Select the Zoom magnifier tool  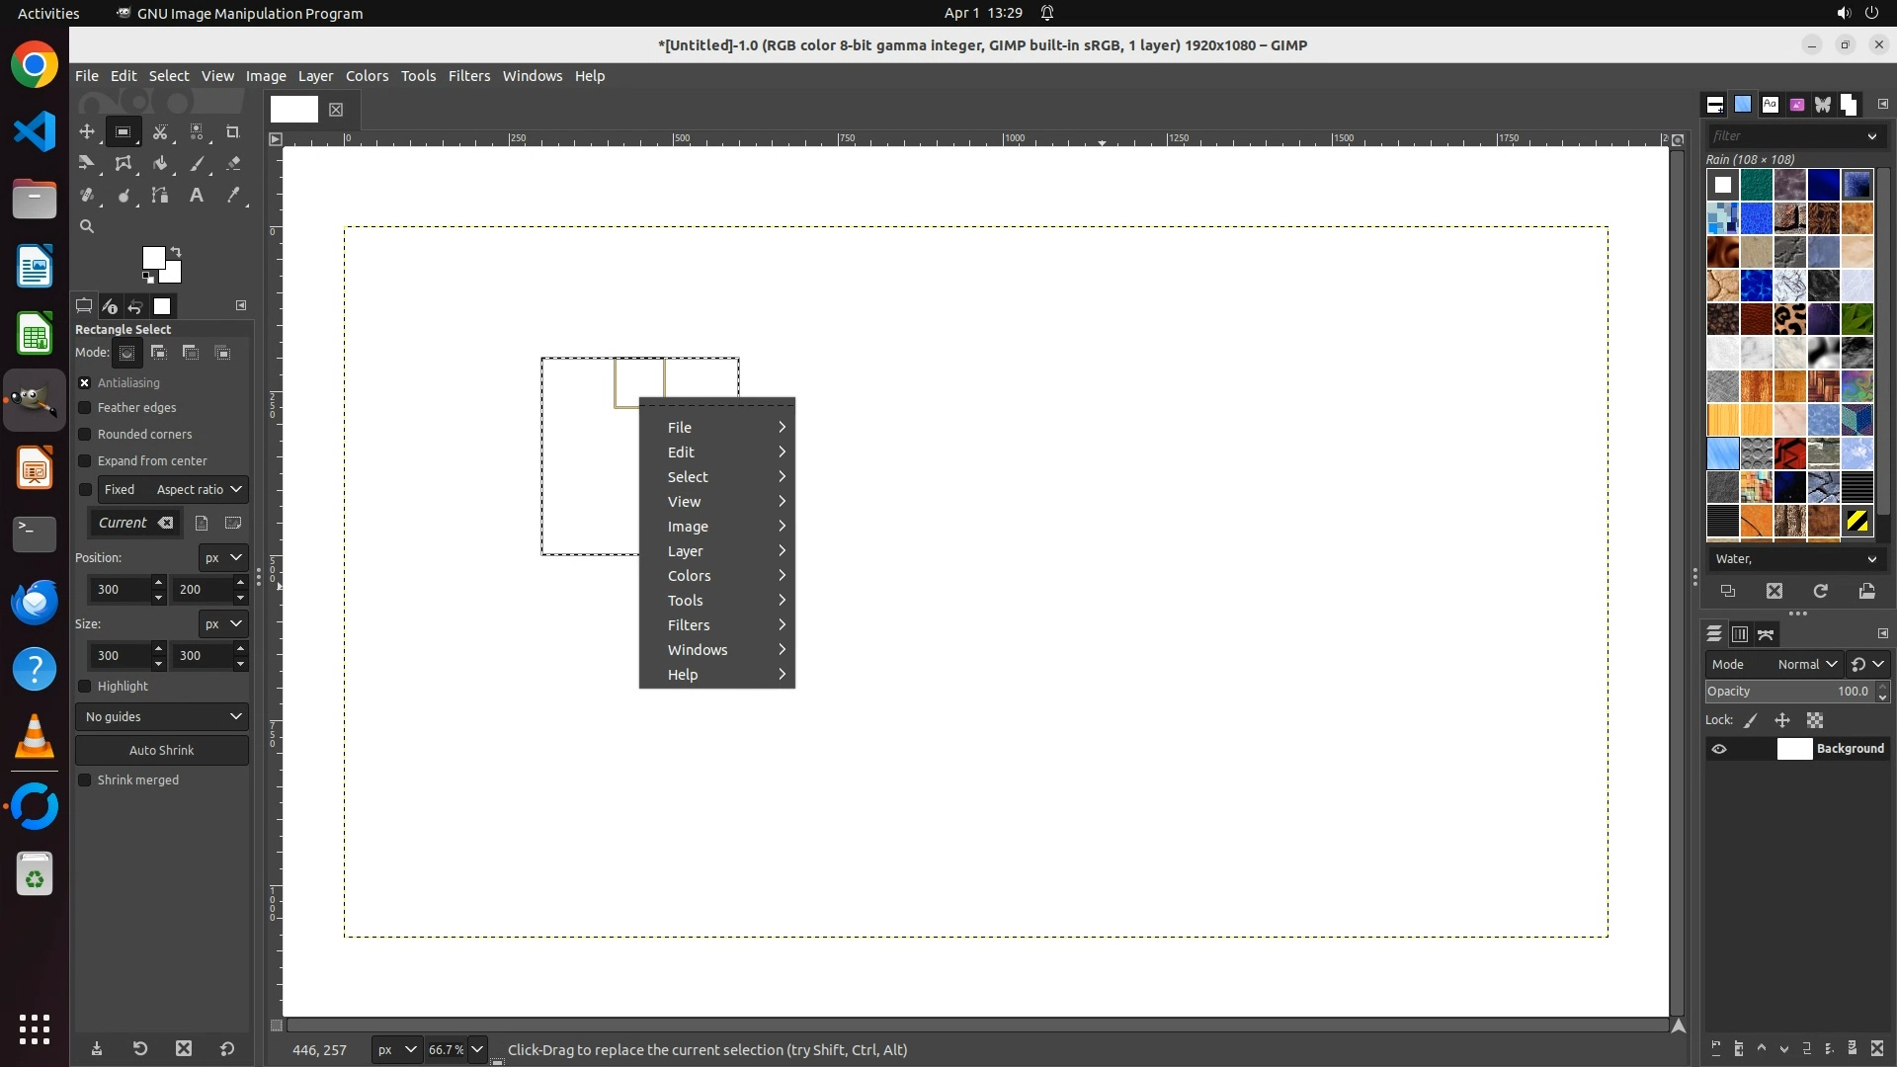87,226
